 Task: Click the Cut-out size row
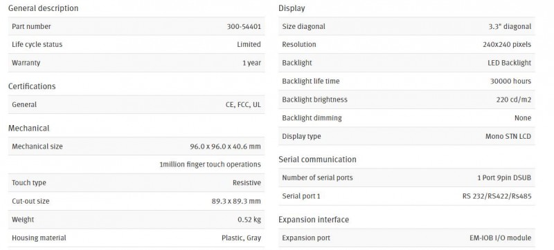pyautogui.click(x=136, y=201)
